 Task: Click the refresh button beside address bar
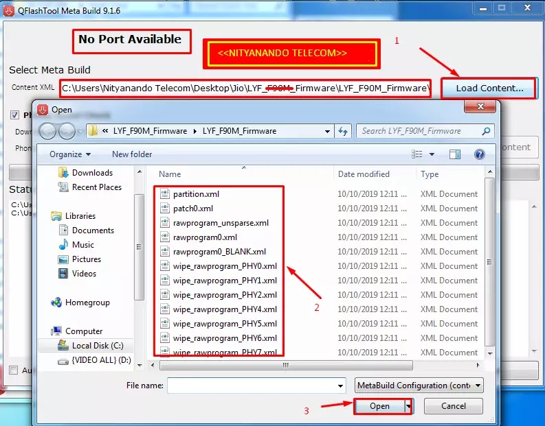[x=343, y=131]
